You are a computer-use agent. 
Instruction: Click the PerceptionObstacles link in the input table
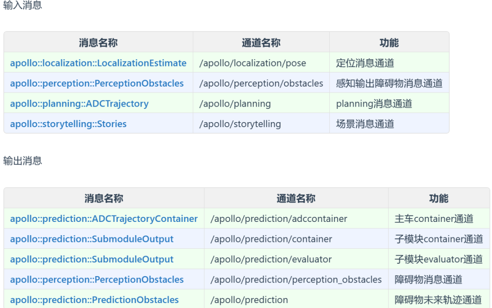pyautogui.click(x=97, y=83)
